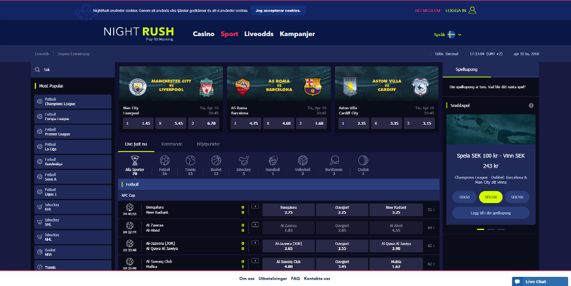Pick draw odds 5.45 for Man City match
Viewport: 571px width, 286px height.
(x=171, y=123)
